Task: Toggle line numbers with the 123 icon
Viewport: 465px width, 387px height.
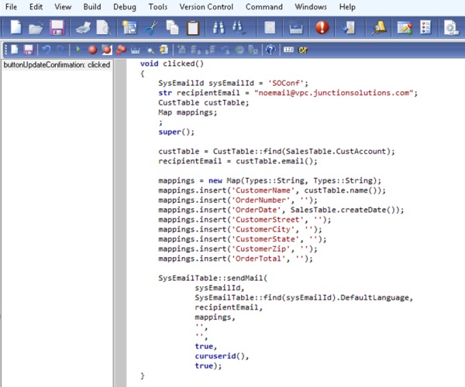Action: point(289,50)
